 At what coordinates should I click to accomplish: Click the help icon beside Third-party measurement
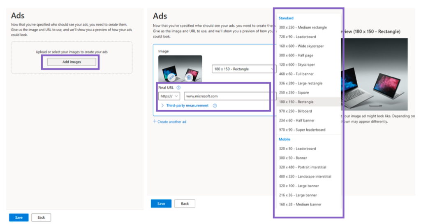215,106
